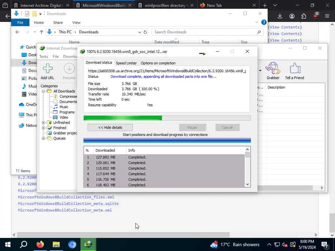Open Windows Start menu
The height and width of the screenshot is (251, 335).
[8, 244]
